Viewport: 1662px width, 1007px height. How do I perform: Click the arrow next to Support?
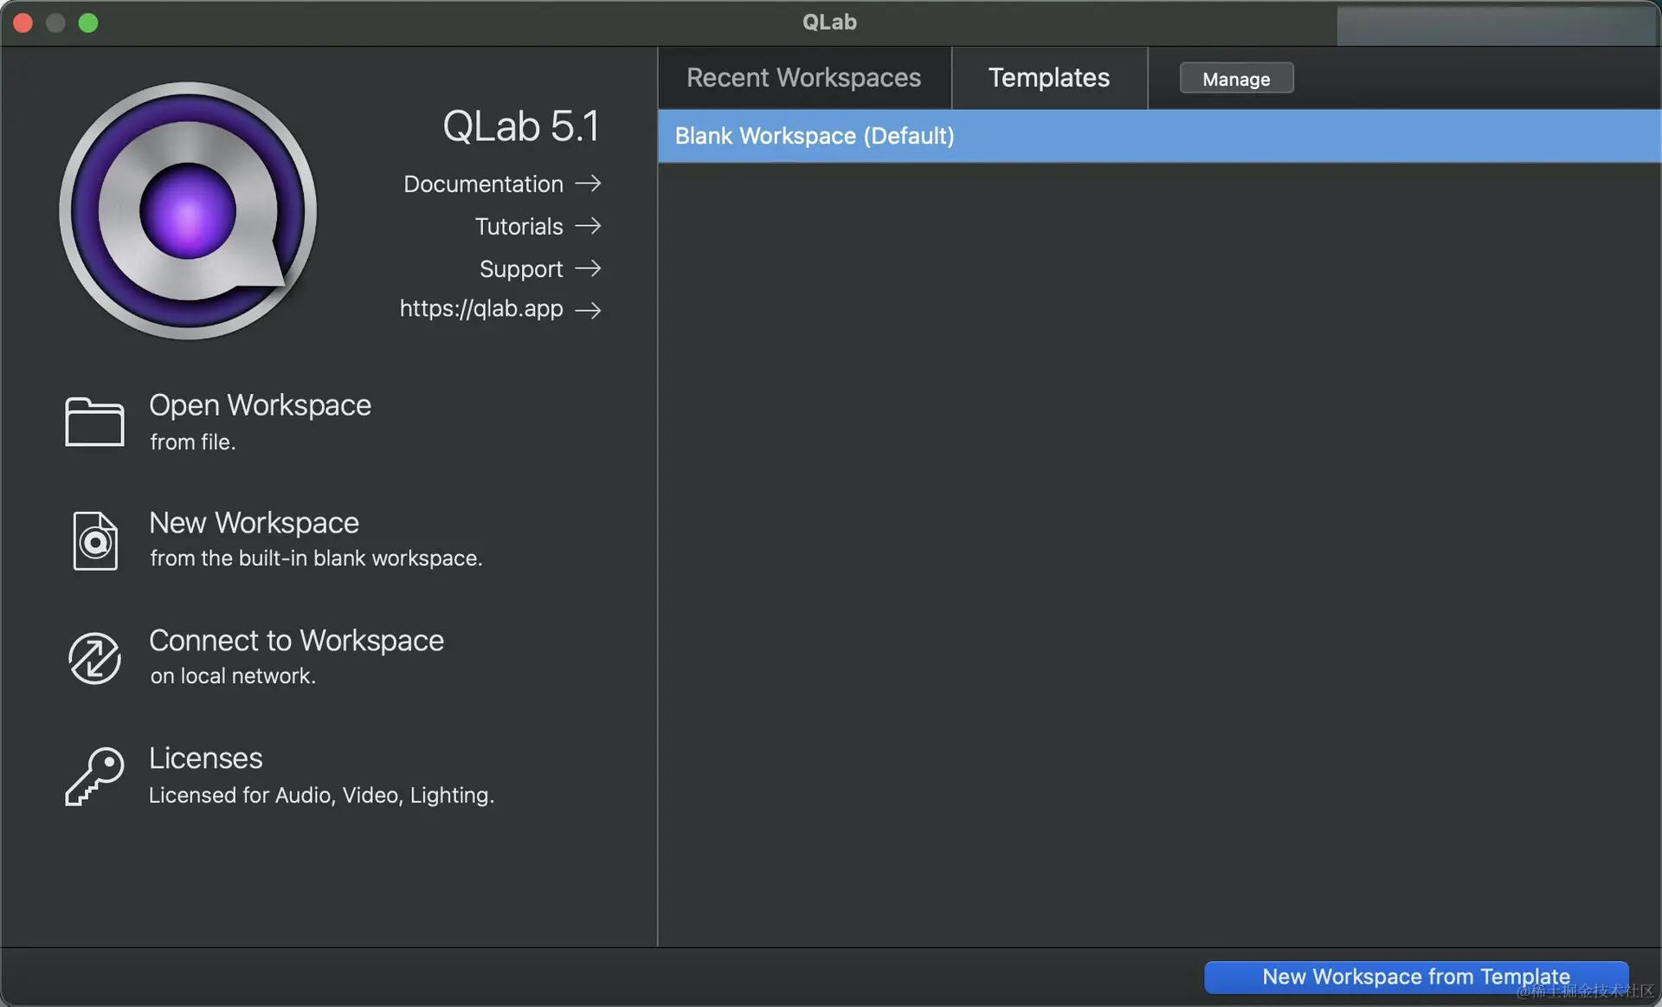click(x=589, y=268)
